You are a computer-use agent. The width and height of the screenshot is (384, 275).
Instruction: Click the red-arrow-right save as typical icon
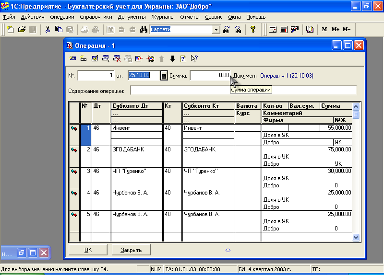(150, 58)
